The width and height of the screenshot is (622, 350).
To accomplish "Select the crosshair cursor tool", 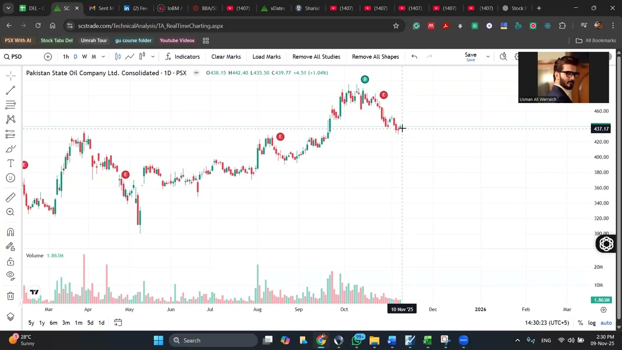I will 10,75.
